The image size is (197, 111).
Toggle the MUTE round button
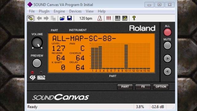click(167, 45)
